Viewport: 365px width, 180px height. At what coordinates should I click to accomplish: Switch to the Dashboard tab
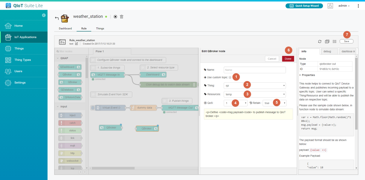point(65,29)
